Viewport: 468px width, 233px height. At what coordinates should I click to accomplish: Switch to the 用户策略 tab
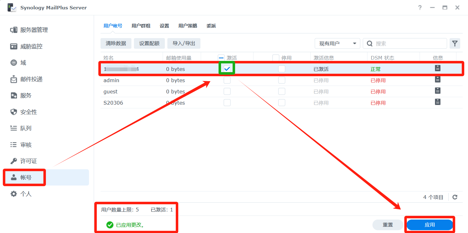(188, 26)
